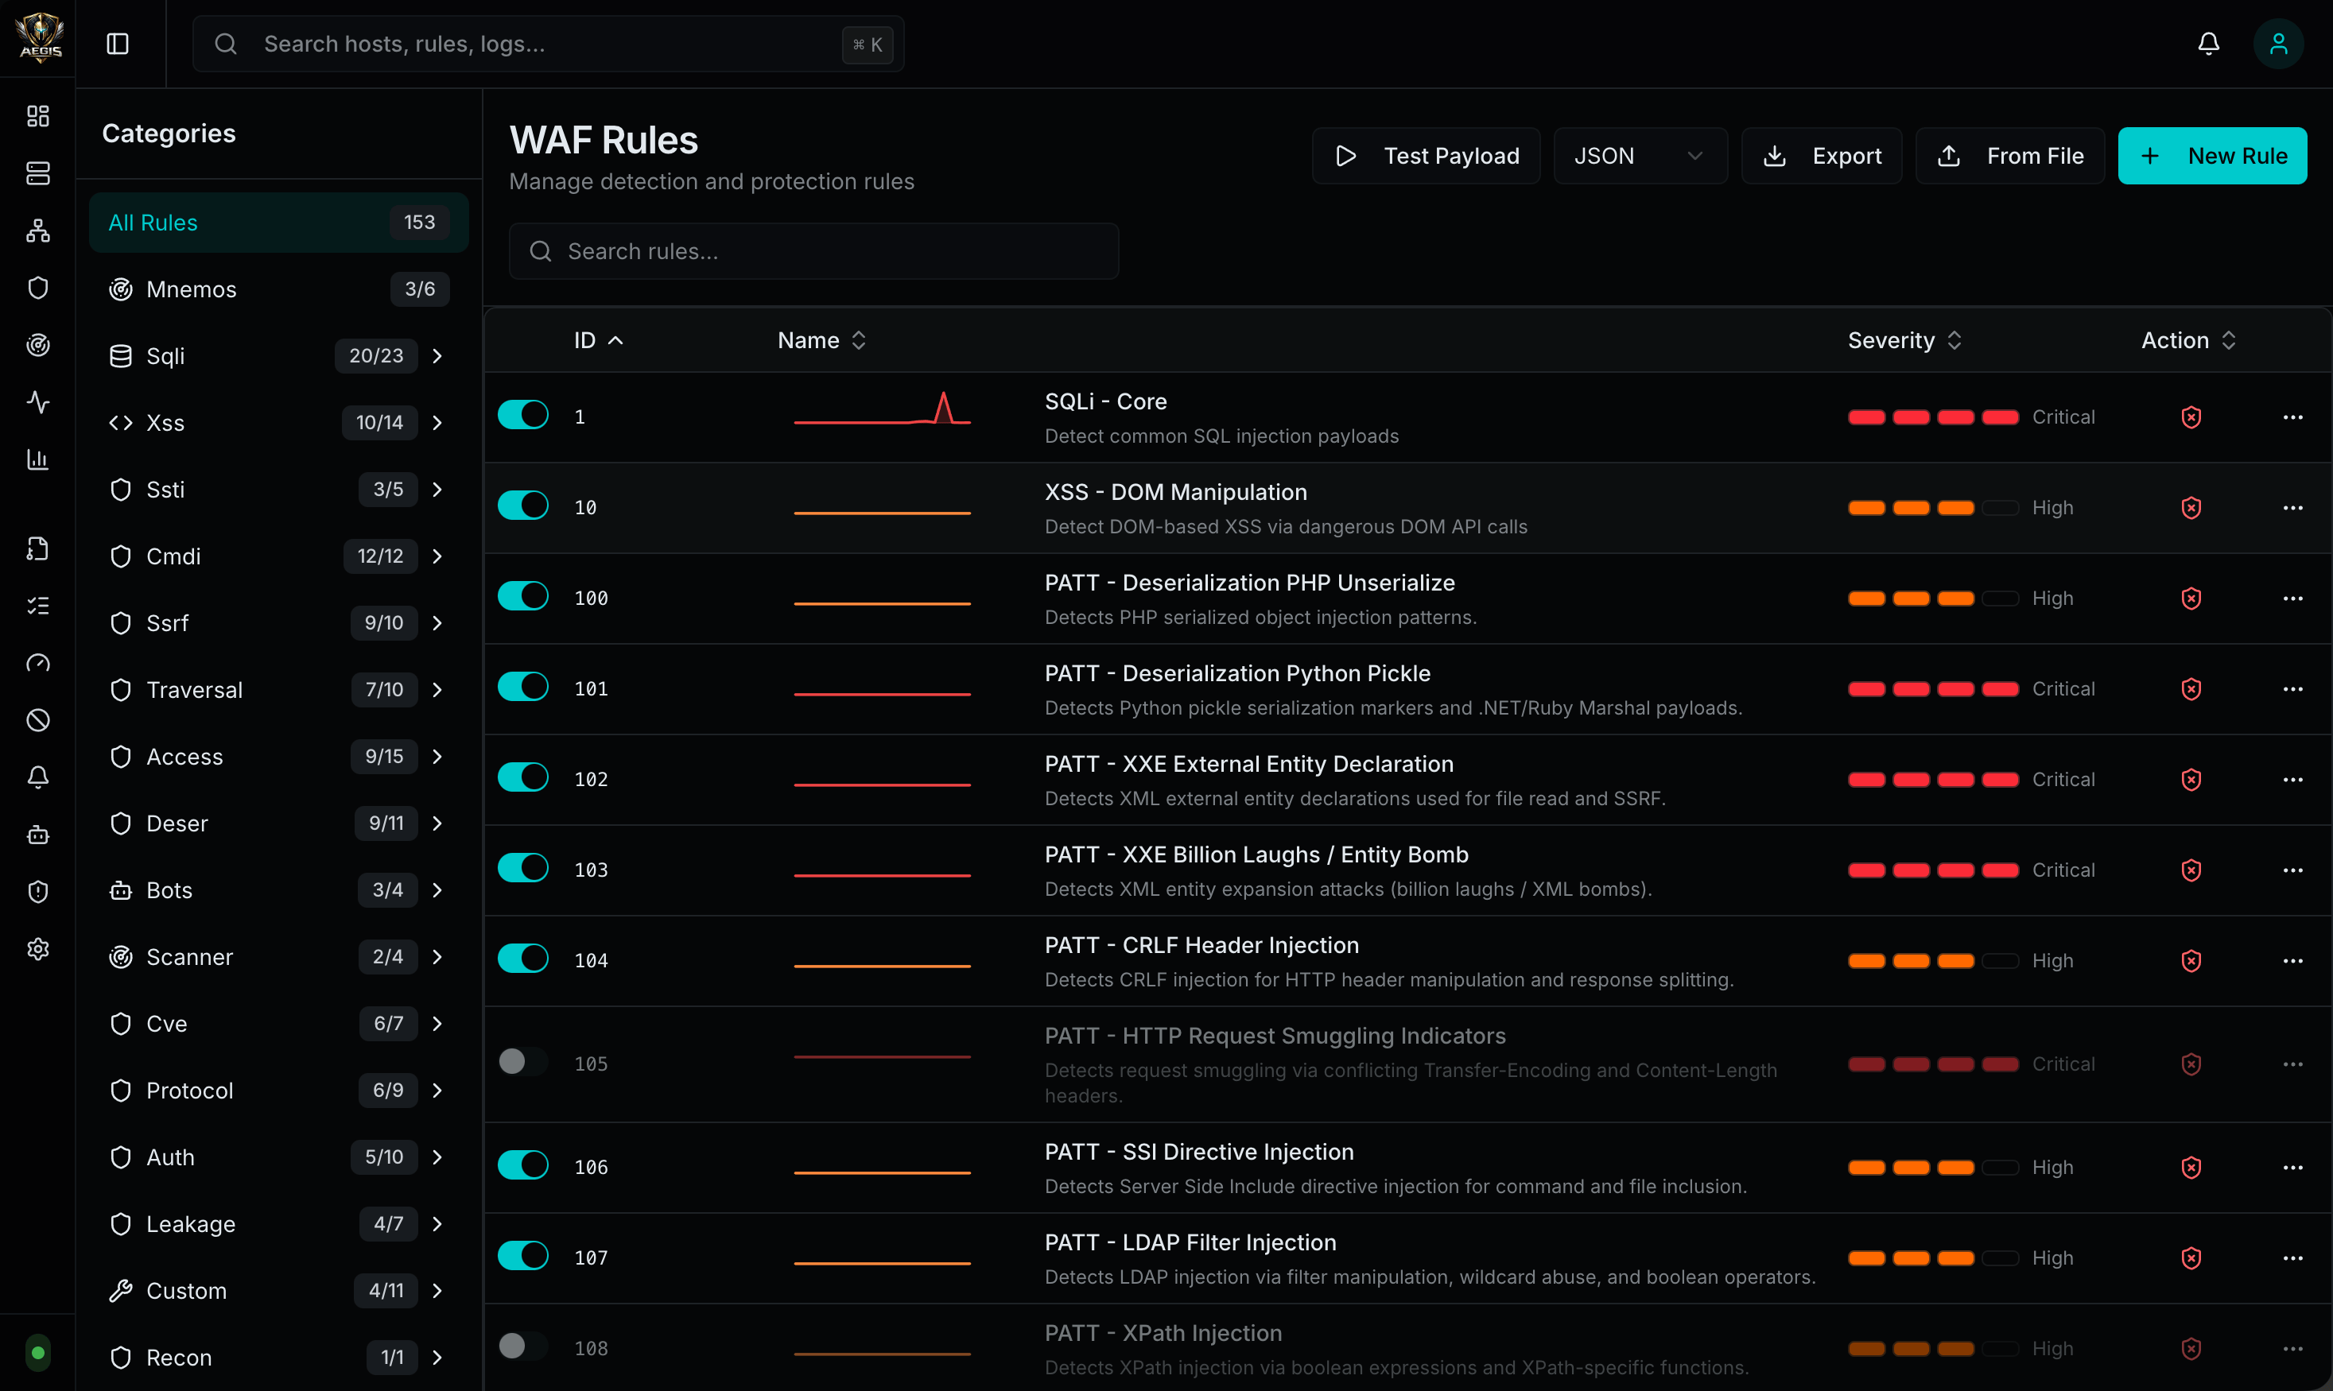Open the more options menu for SQLi - Core

2292,417
